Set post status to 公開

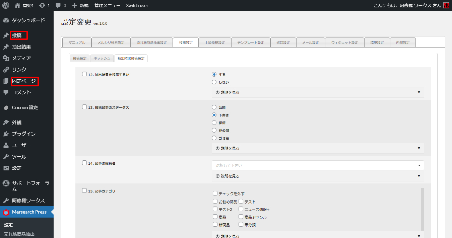(214, 107)
